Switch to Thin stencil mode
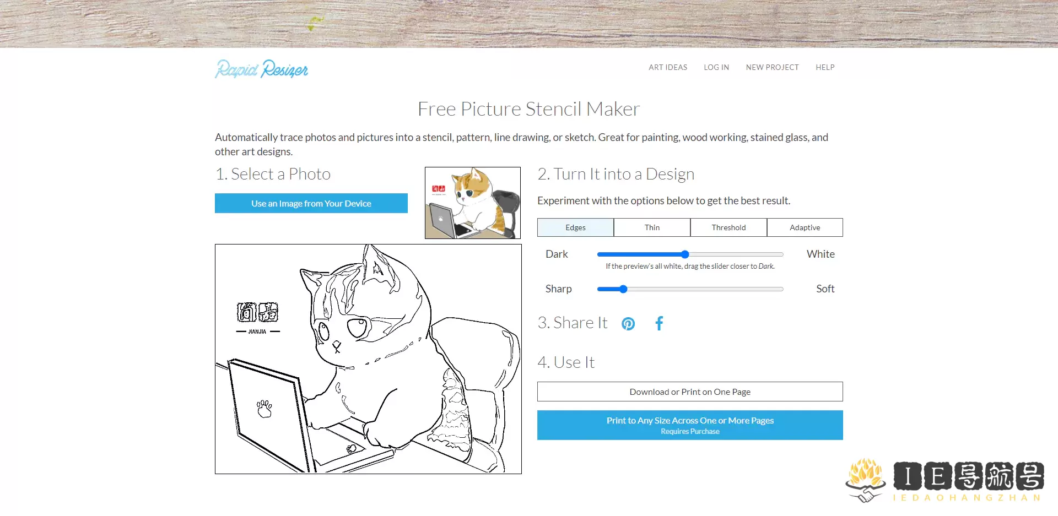This screenshot has width=1058, height=516. [x=652, y=227]
